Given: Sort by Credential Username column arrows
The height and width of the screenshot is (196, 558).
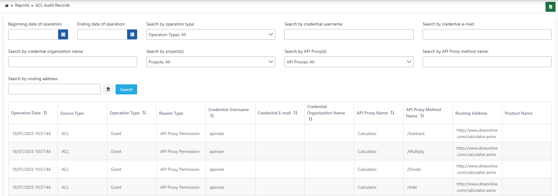Looking at the screenshot, I should pyautogui.click(x=212, y=116).
